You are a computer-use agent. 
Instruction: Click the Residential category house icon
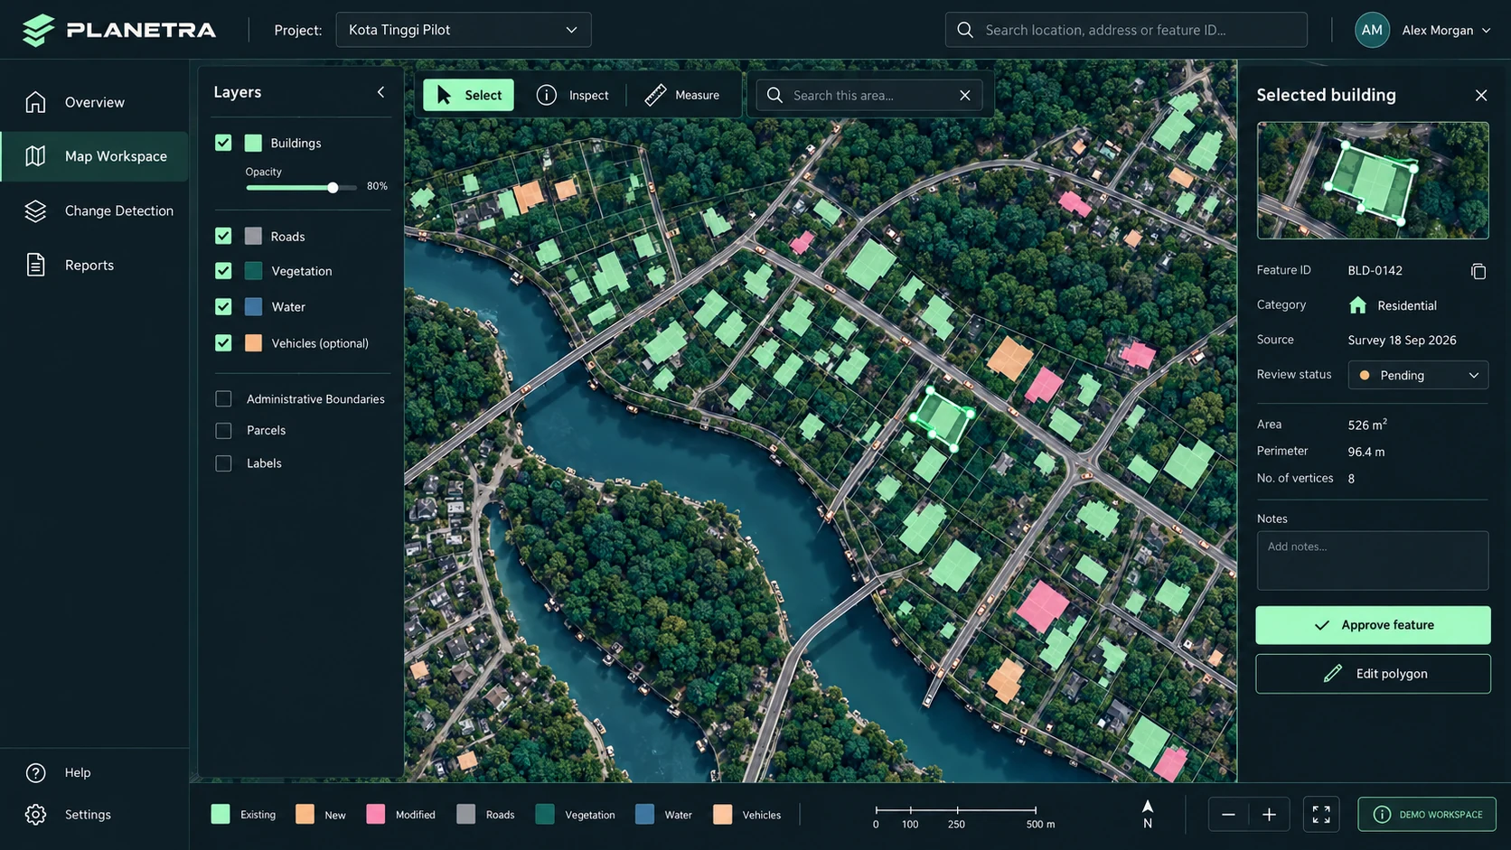[1357, 305]
